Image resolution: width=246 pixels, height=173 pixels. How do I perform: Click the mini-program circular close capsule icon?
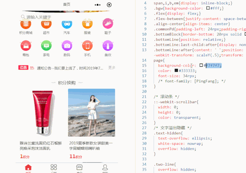109,5
